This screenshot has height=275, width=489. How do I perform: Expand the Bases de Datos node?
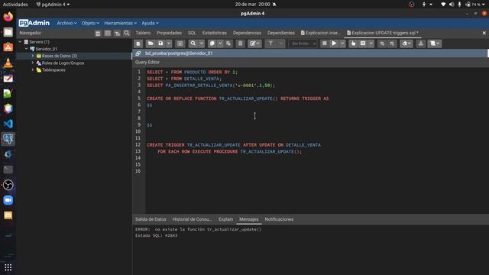33,56
